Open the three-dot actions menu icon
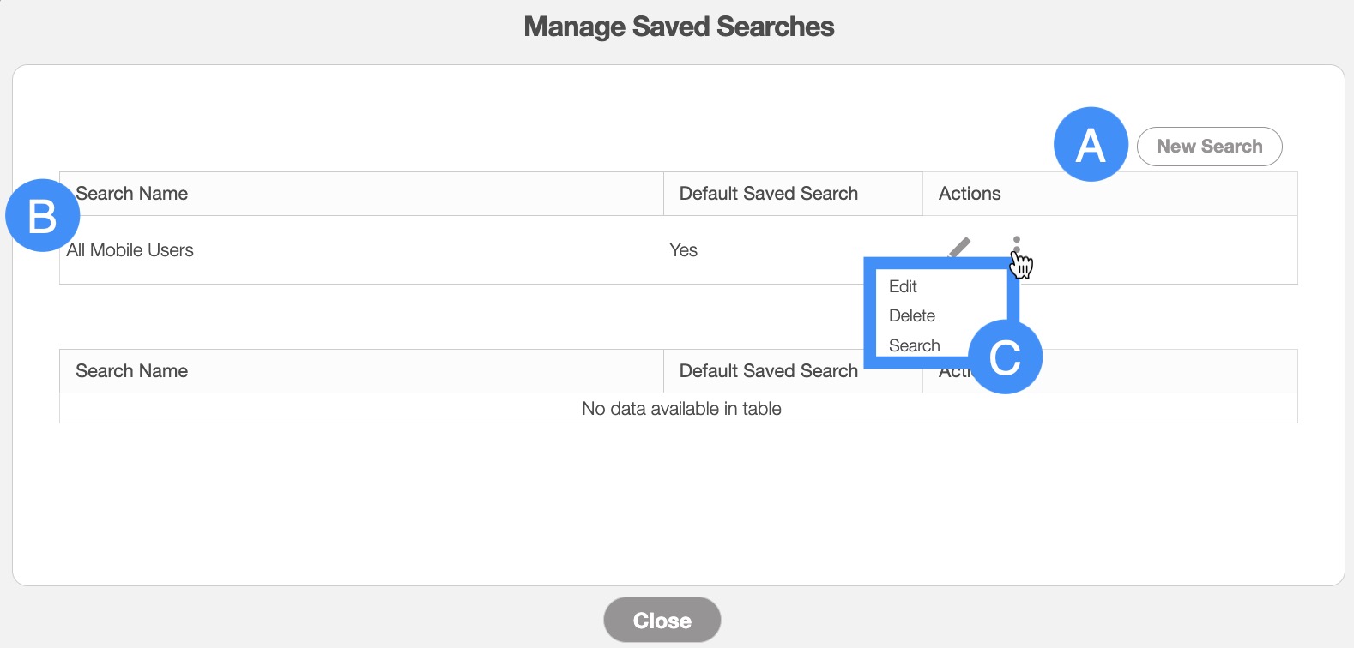This screenshot has height=648, width=1354. pos(1017,245)
